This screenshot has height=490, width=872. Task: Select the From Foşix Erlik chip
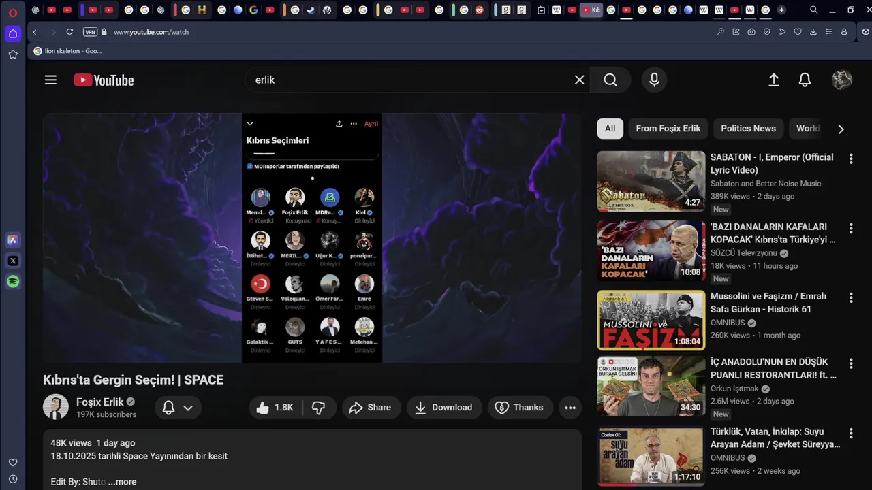[x=668, y=128]
